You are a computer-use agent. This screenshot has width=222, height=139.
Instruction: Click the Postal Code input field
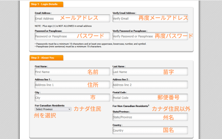click(150, 98)
